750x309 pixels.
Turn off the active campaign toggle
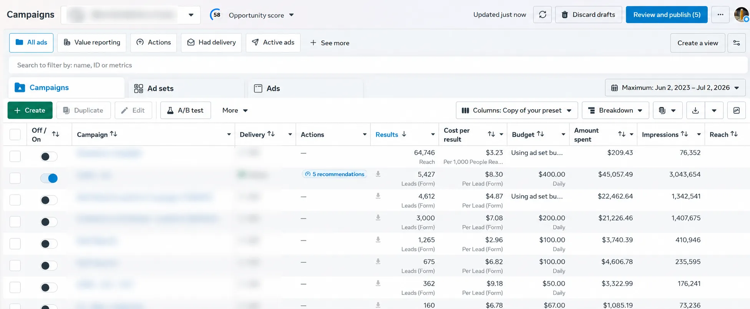tap(49, 178)
